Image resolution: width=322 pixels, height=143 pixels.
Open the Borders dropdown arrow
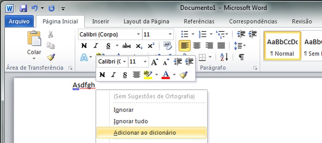[x=210, y=57]
